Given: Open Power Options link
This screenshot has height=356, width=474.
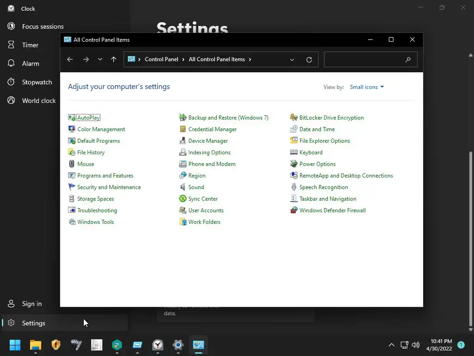Looking at the screenshot, I should 318,164.
